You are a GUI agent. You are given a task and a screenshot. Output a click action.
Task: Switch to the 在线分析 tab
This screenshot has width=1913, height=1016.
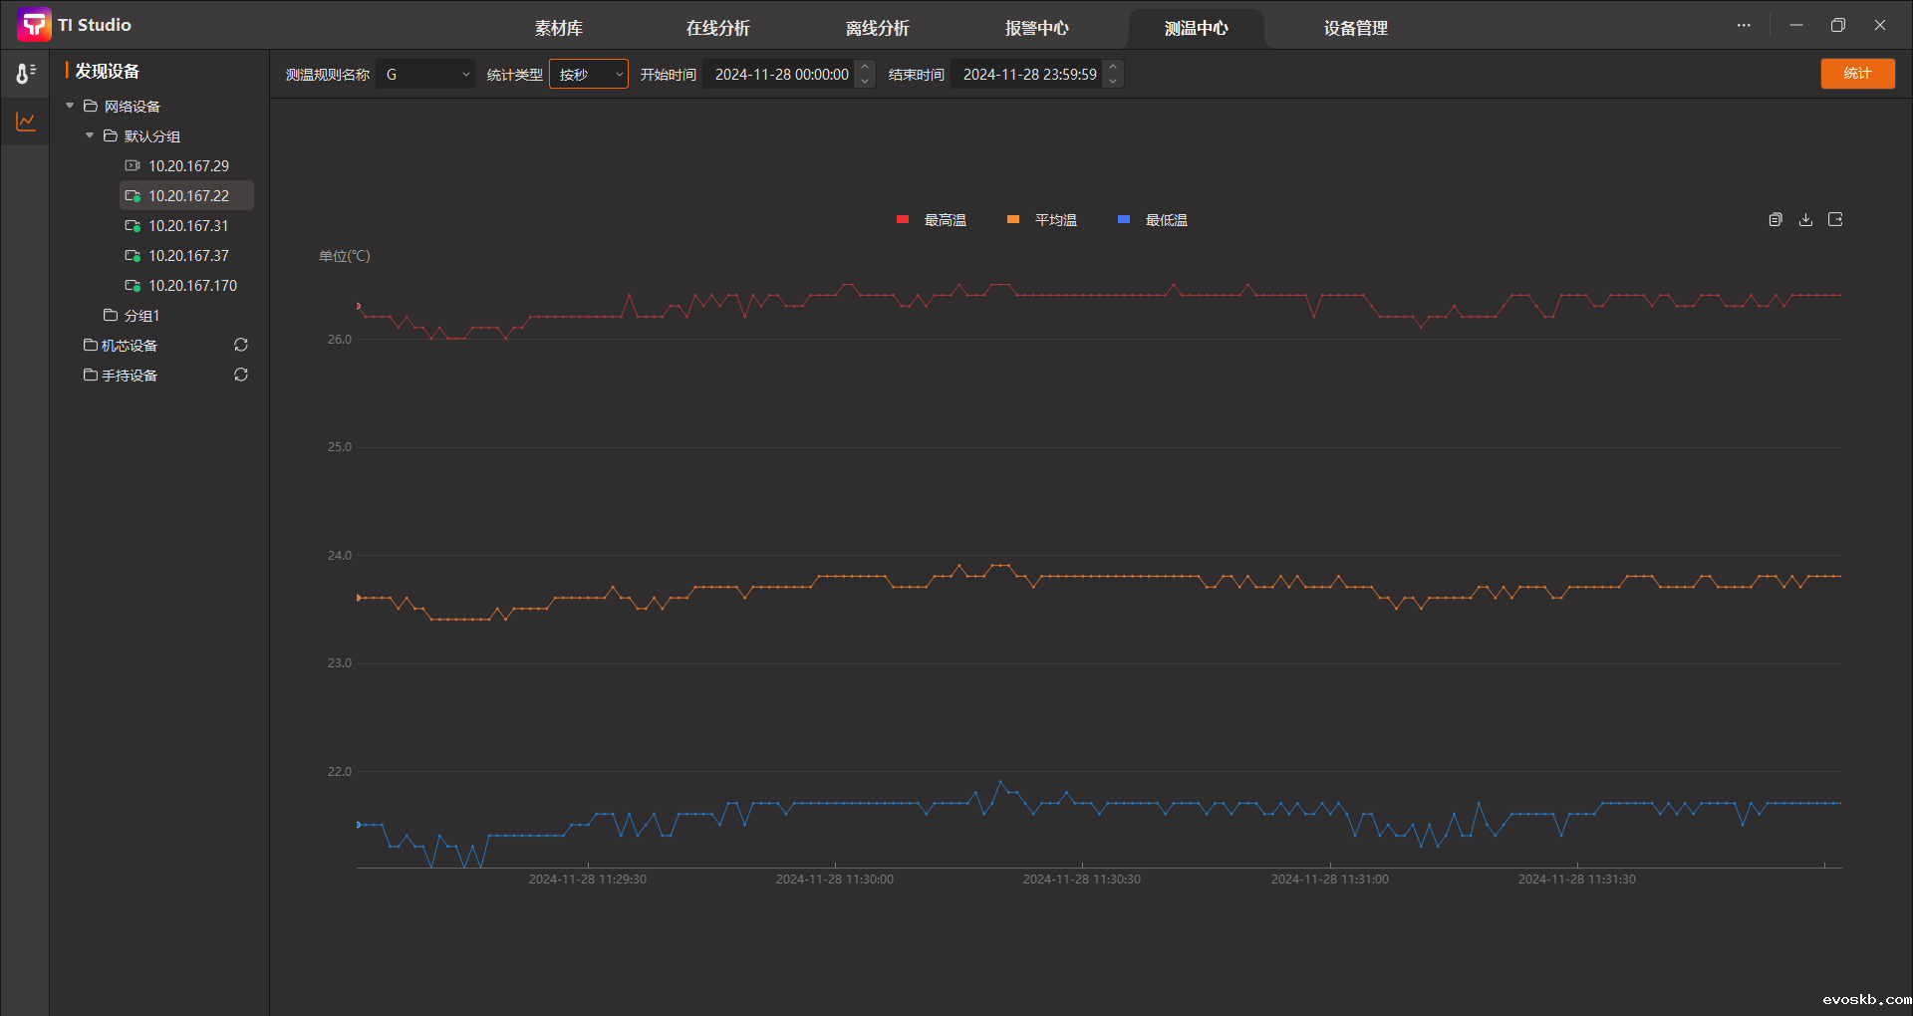[717, 28]
